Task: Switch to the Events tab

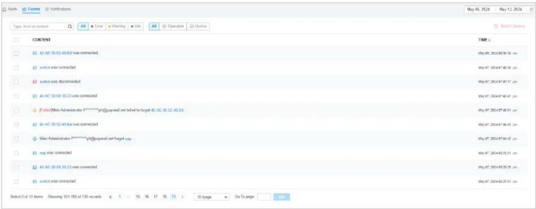Action: pos(31,9)
